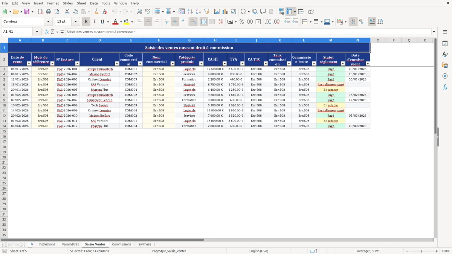The image size is (452, 254).
Task: Click the 100% zoom level
Action: 446,251
